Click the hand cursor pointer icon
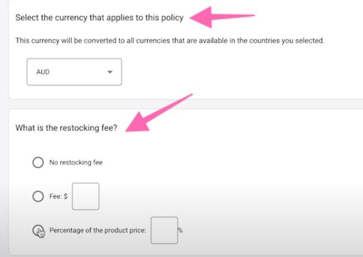 click(40, 233)
